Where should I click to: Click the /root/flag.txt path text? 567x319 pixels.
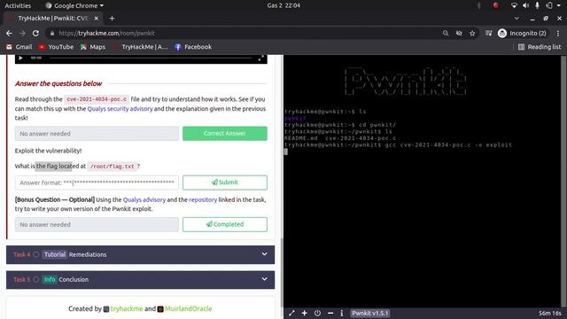(113, 167)
